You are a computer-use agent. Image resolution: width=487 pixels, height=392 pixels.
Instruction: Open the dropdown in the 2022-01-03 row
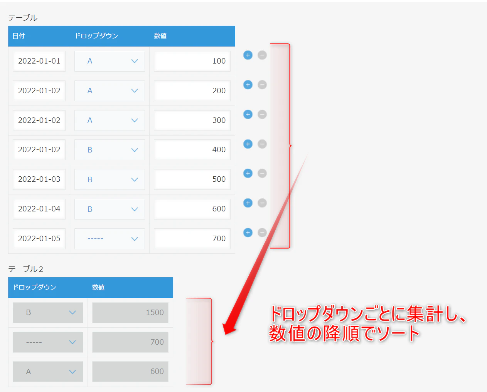pyautogui.click(x=110, y=179)
